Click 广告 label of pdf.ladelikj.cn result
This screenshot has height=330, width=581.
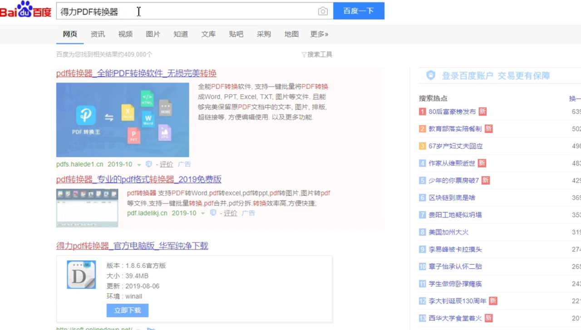click(248, 213)
